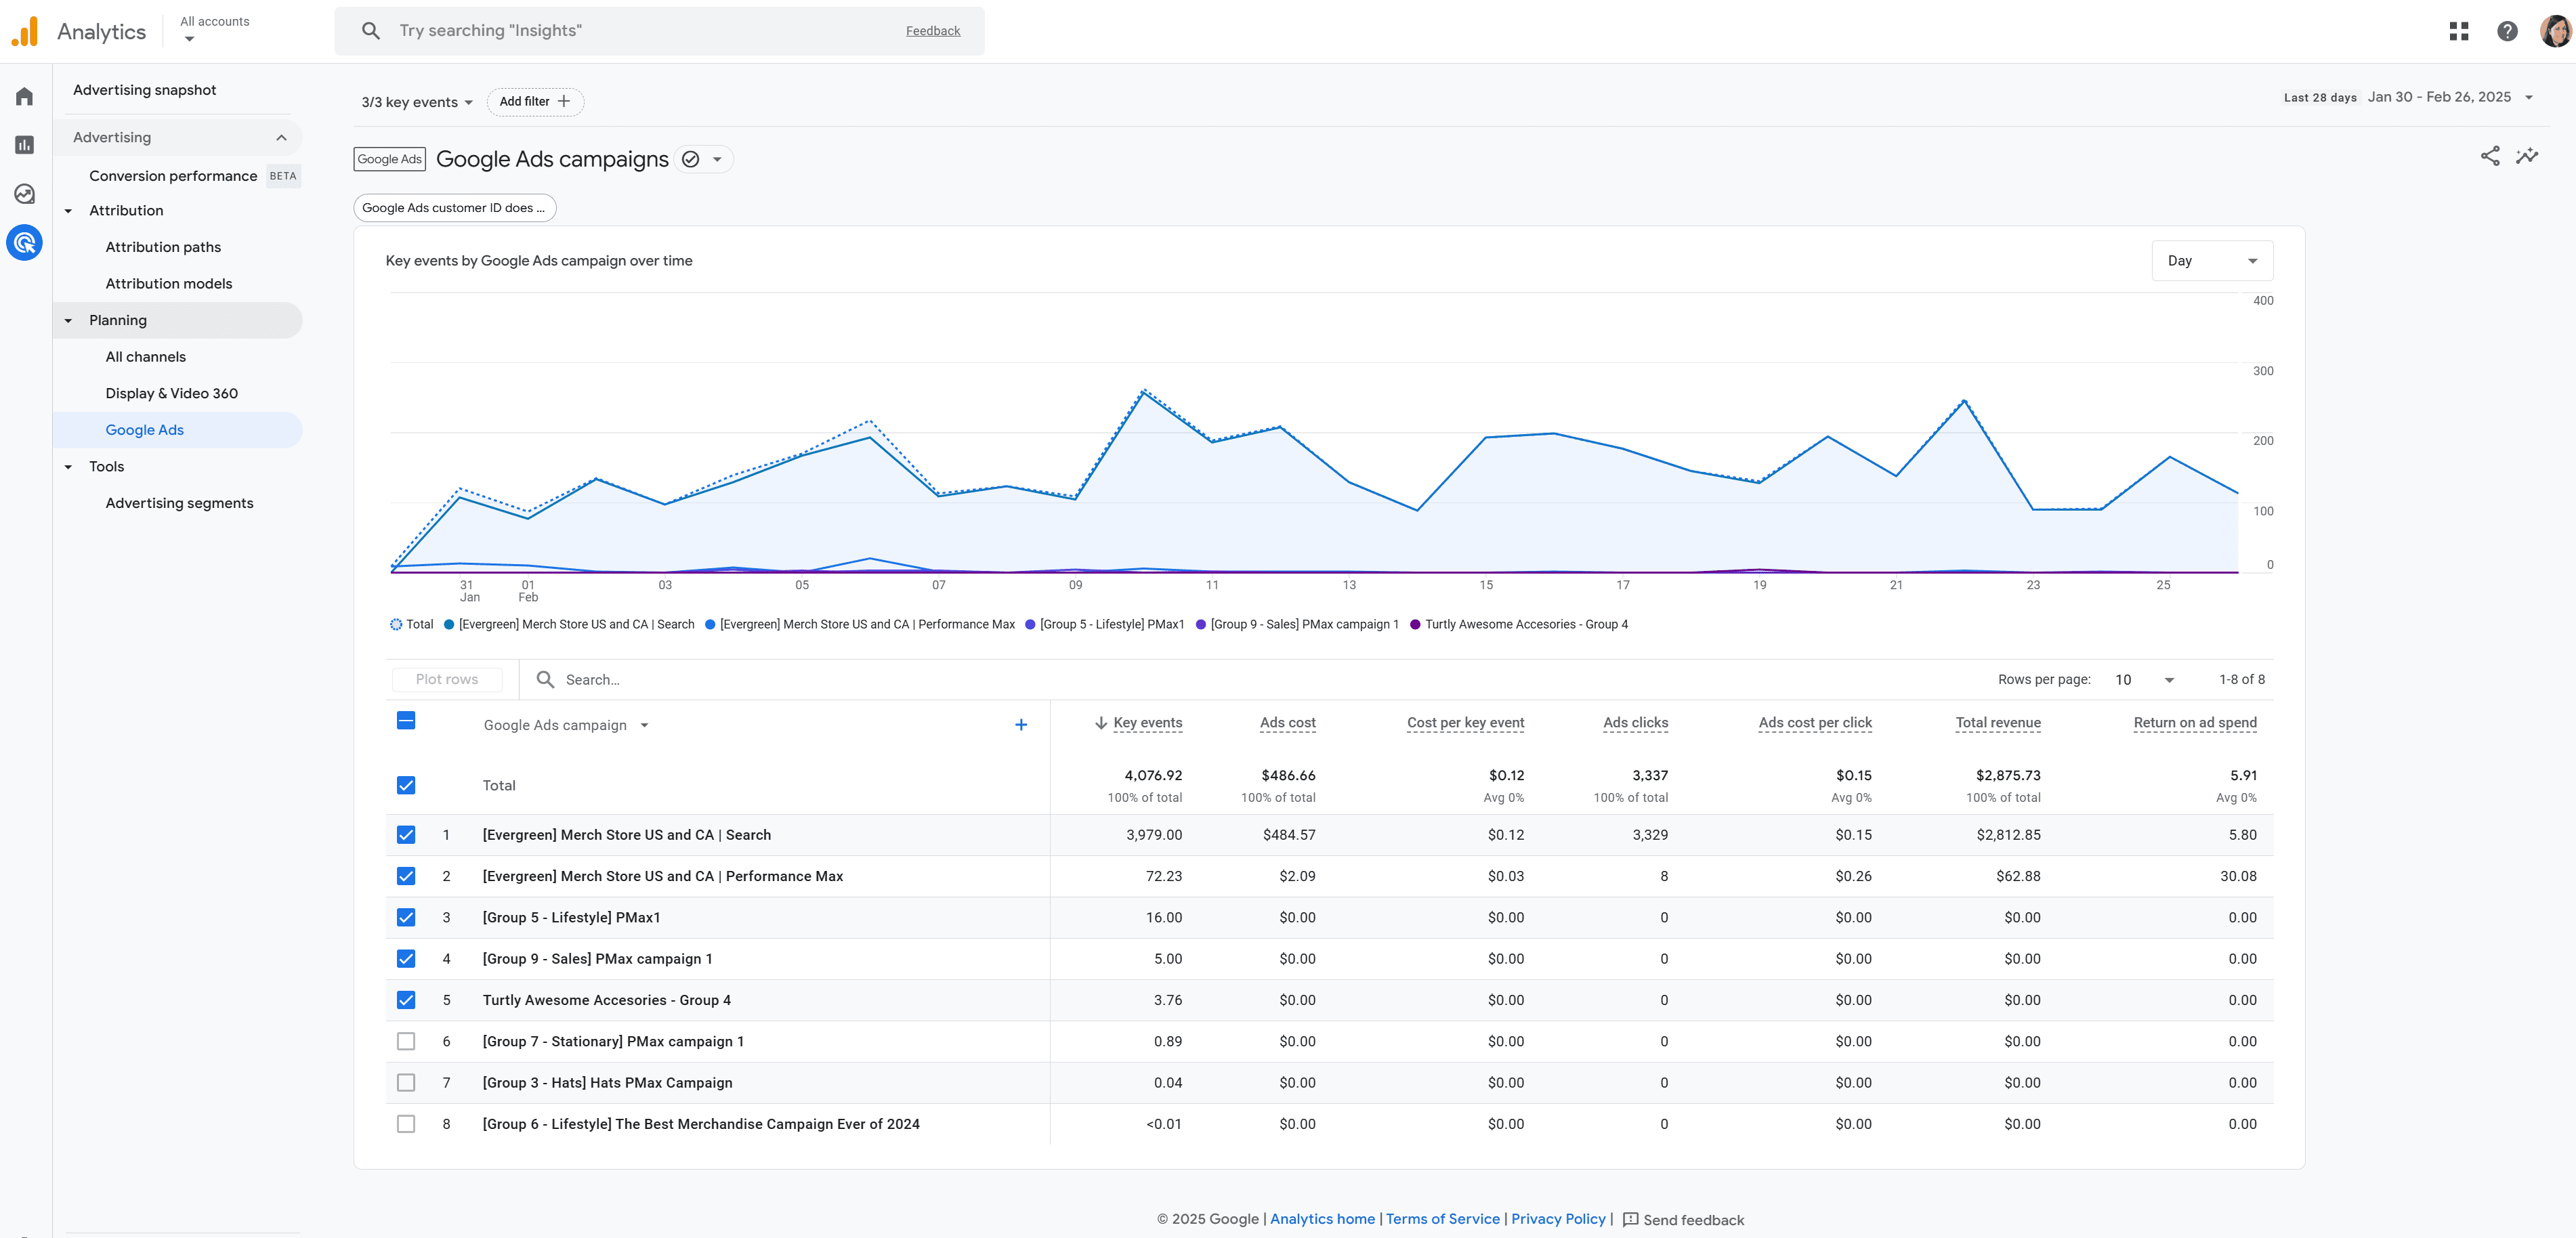Open the Privacy Policy link
This screenshot has height=1238, width=2576.
coord(1558,1219)
